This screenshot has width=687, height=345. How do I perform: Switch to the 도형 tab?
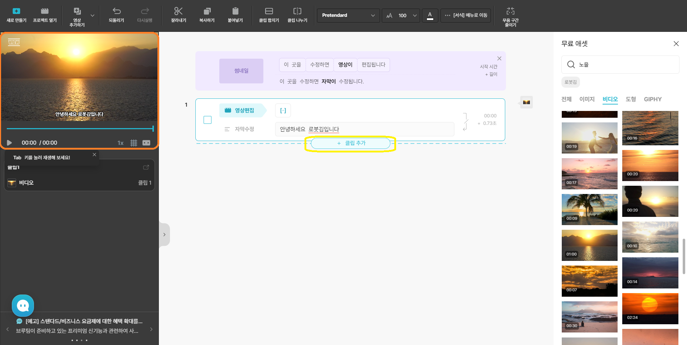click(630, 99)
